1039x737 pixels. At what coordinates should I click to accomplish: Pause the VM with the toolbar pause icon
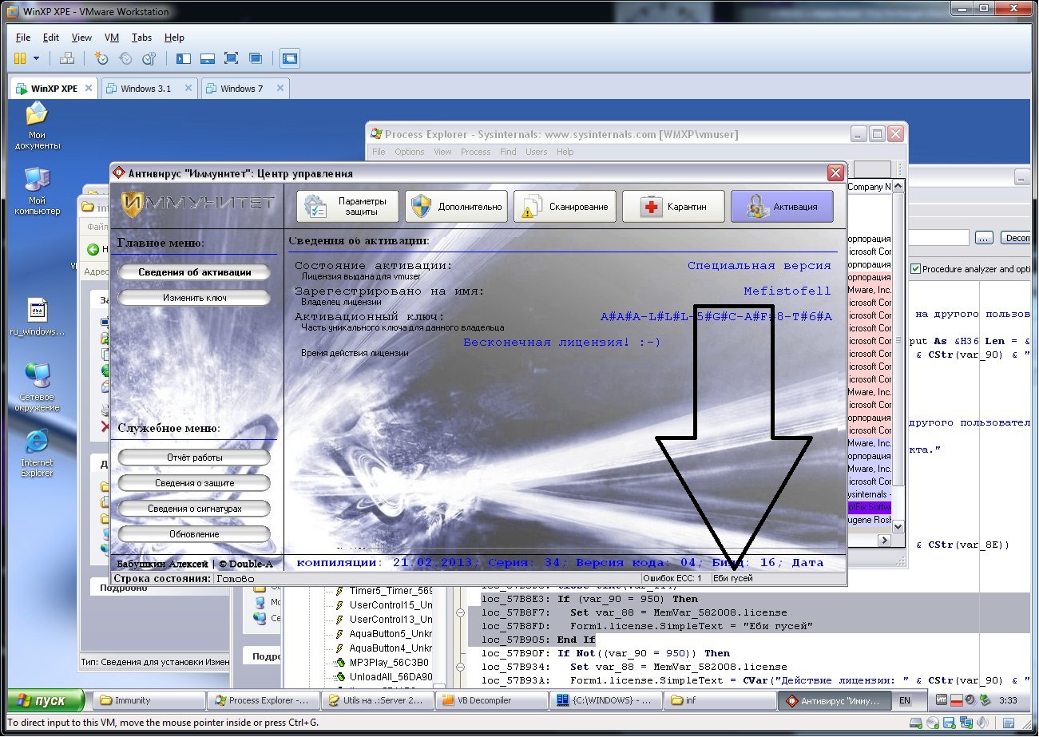(x=19, y=58)
